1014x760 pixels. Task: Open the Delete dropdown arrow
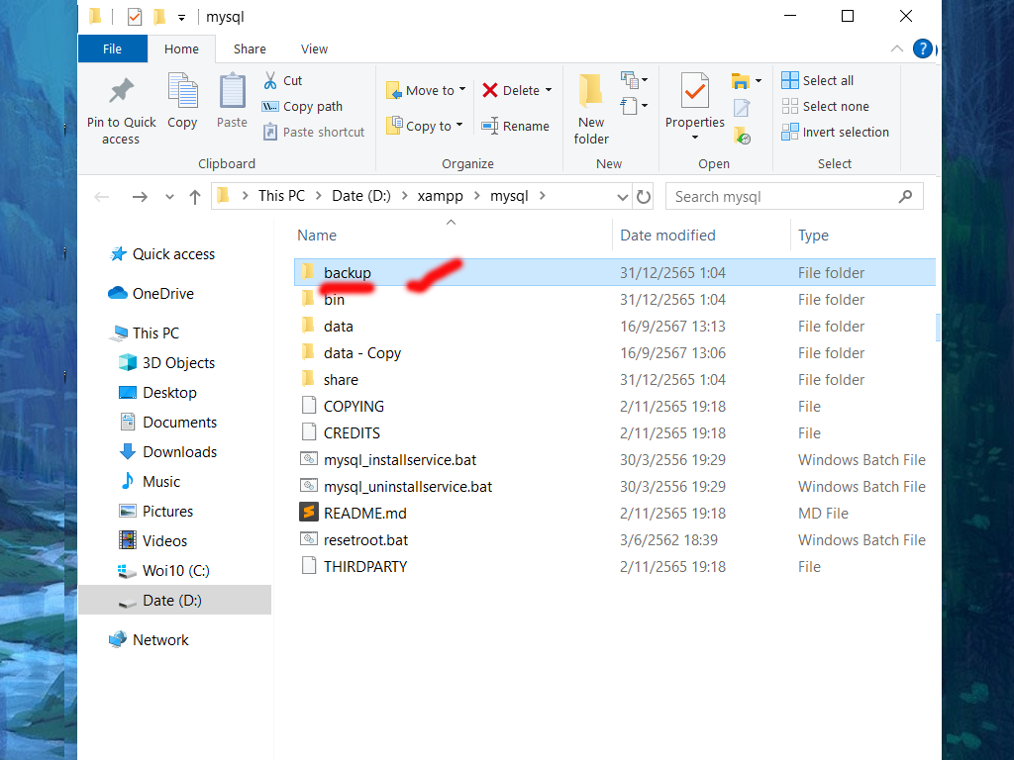point(549,90)
